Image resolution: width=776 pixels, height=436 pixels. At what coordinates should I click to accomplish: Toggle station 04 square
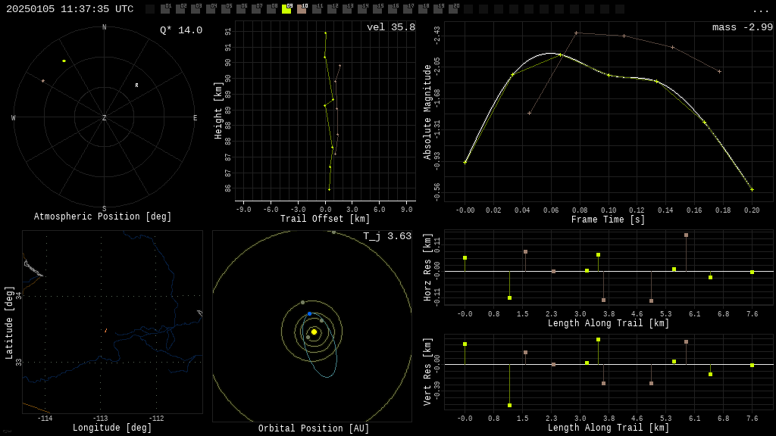211,9
